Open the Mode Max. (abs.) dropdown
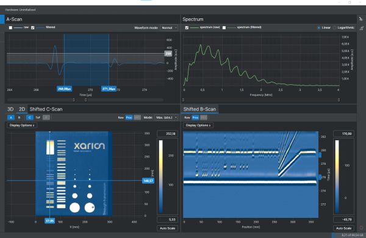 pyautogui.click(x=166, y=118)
